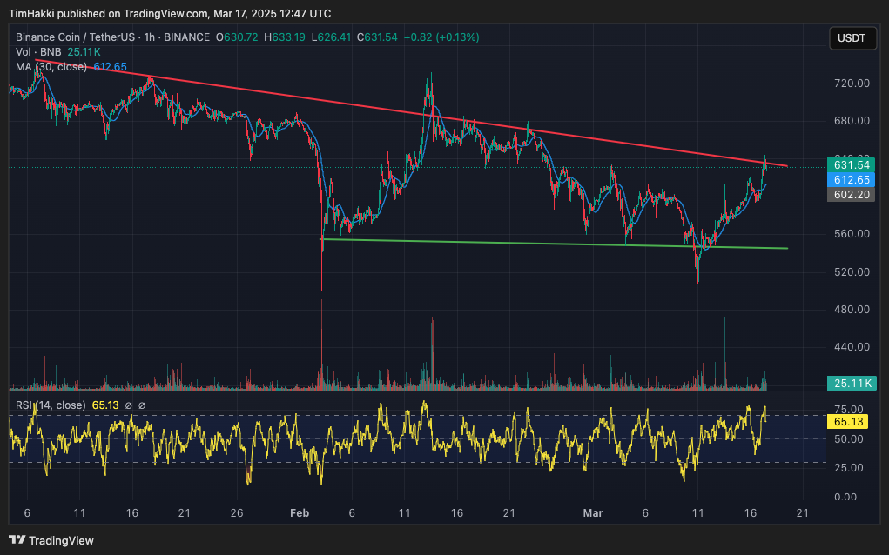Click the TradingView logo icon
Screen dimensions: 889x555
click(17, 540)
